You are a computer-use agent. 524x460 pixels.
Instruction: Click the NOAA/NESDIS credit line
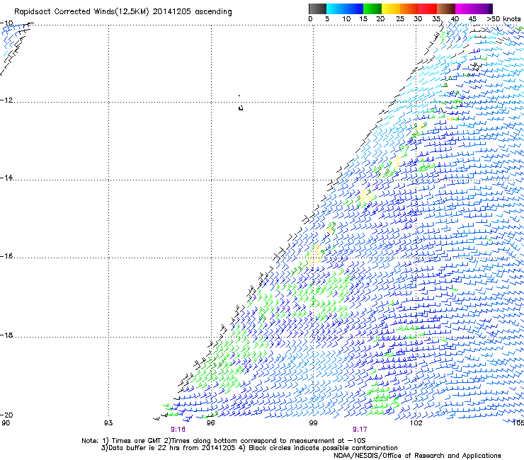click(417, 456)
